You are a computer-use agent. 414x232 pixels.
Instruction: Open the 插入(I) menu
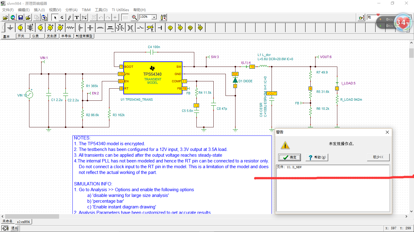39,10
